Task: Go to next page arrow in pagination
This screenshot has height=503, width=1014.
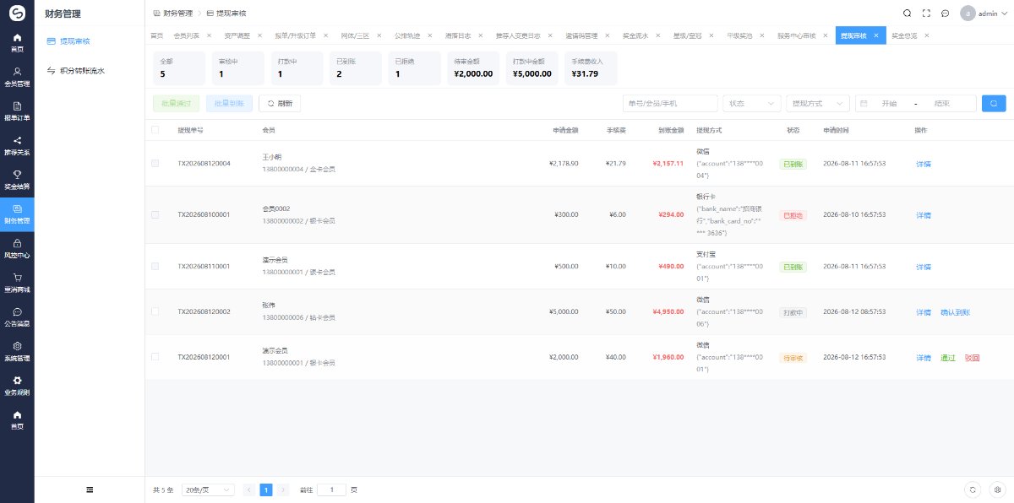Action: click(283, 489)
